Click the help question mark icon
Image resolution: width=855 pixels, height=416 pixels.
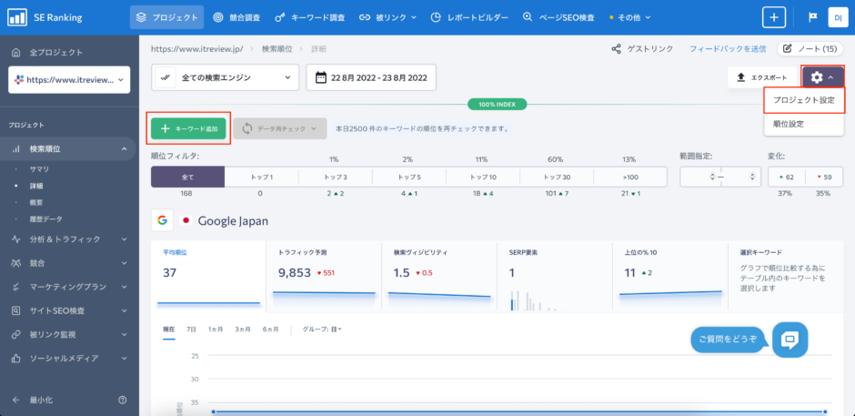(123, 400)
